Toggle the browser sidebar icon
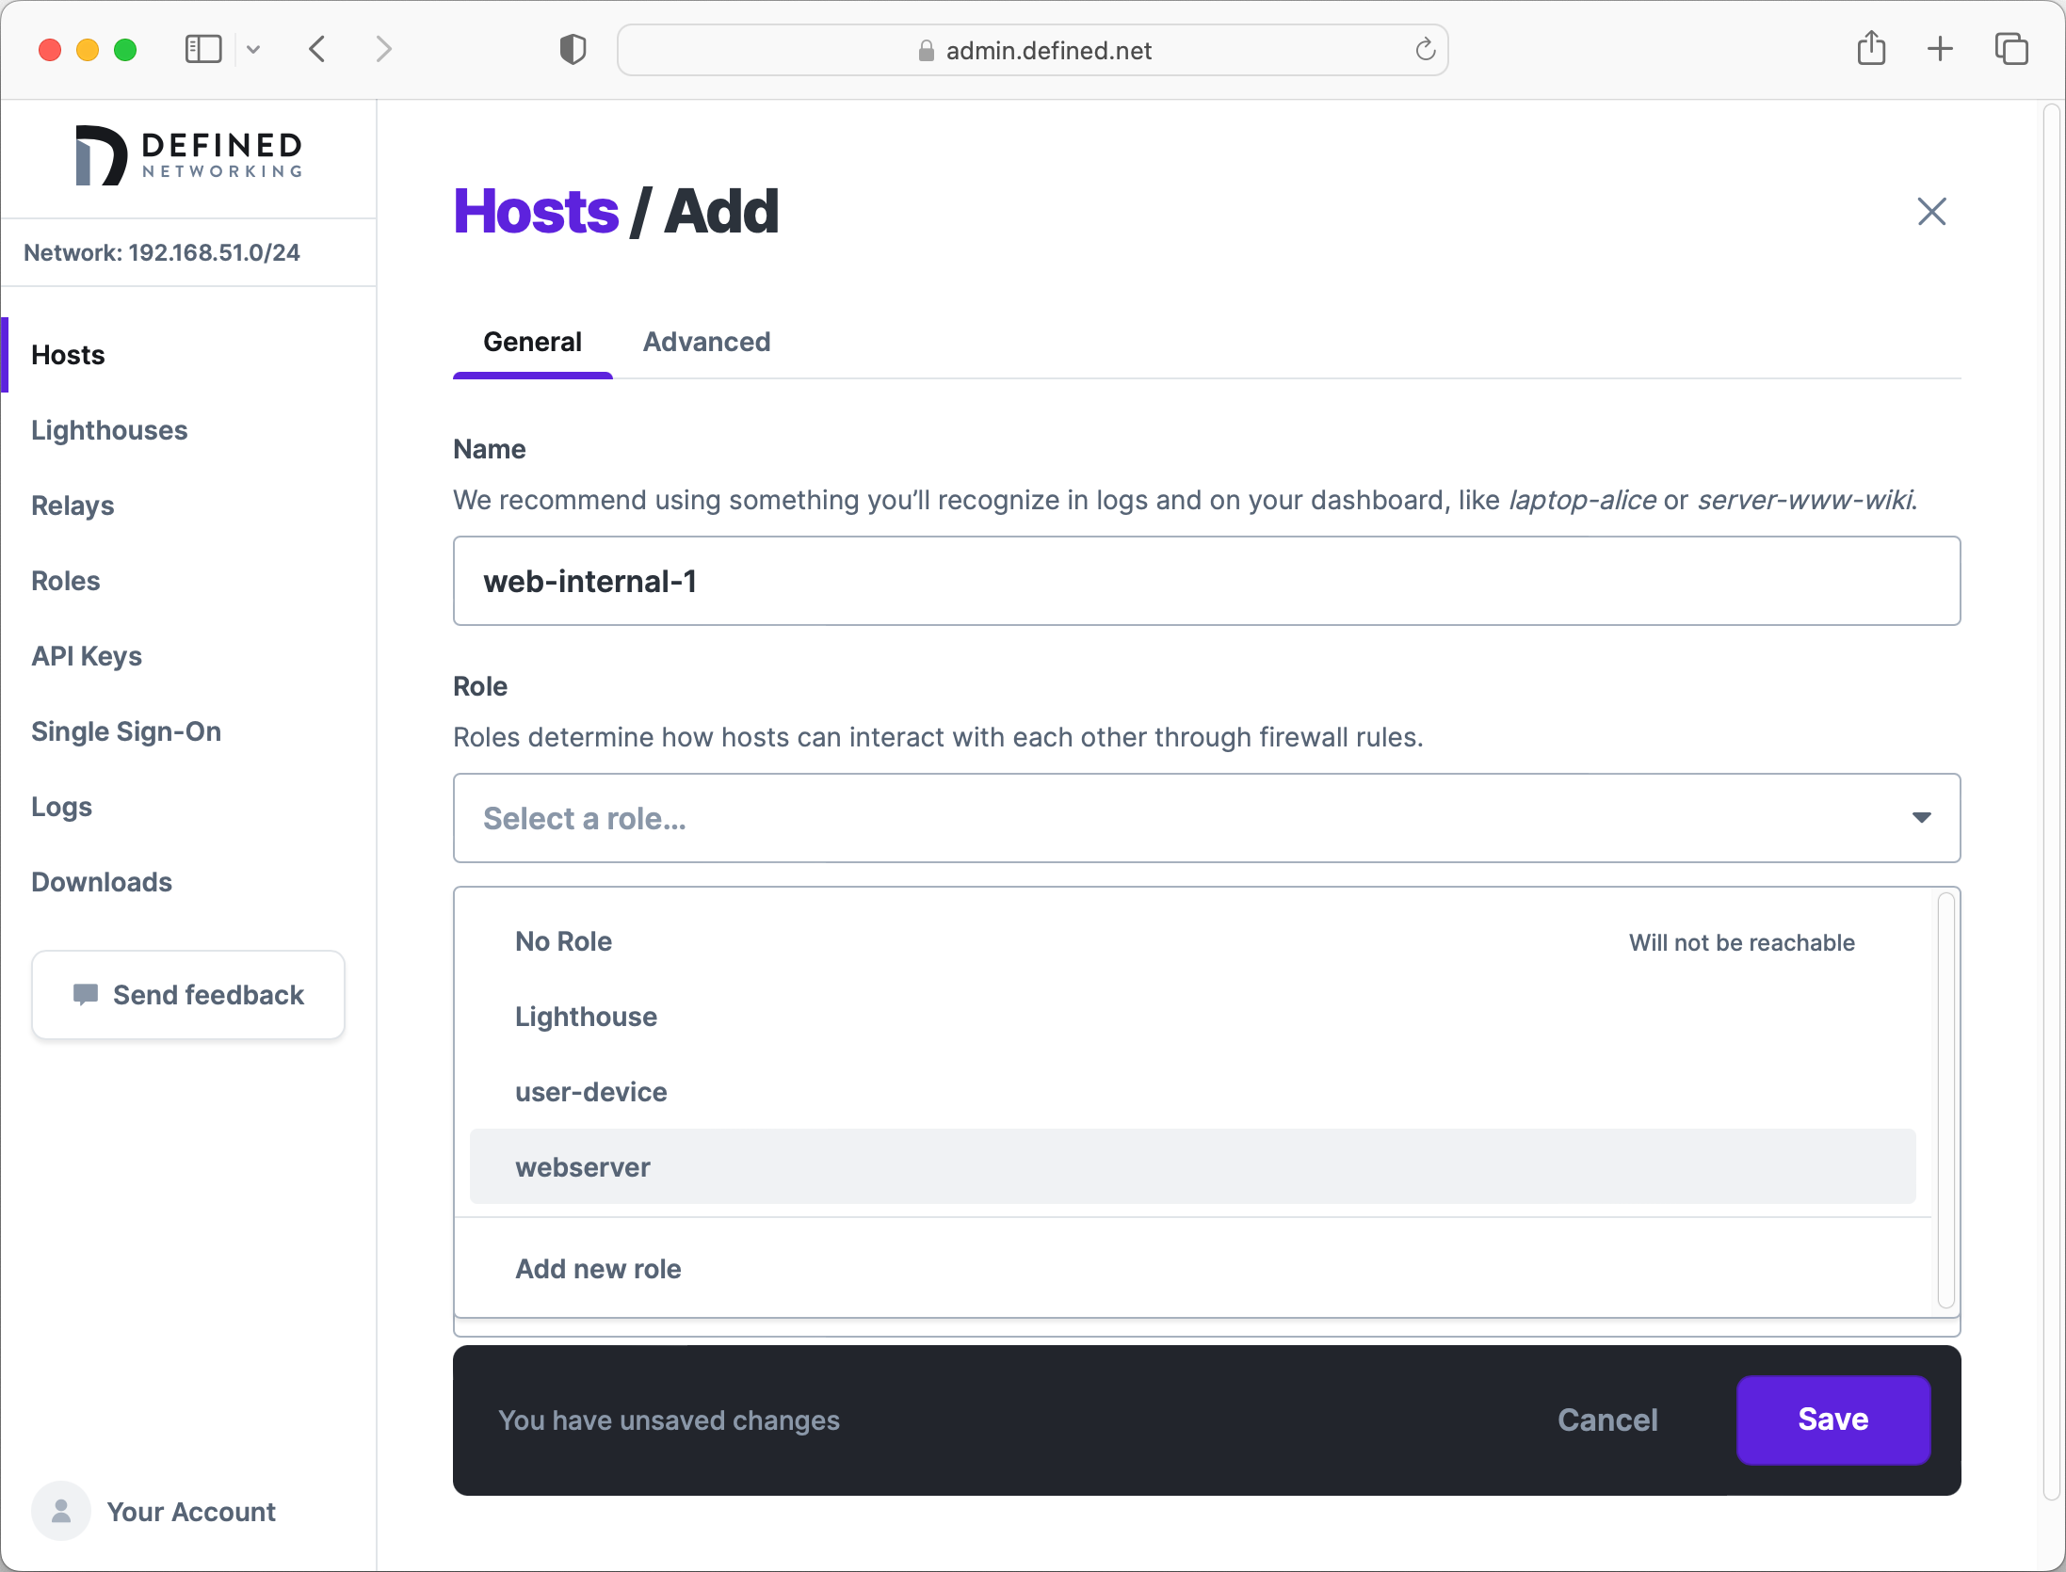The height and width of the screenshot is (1572, 2066). [x=203, y=49]
